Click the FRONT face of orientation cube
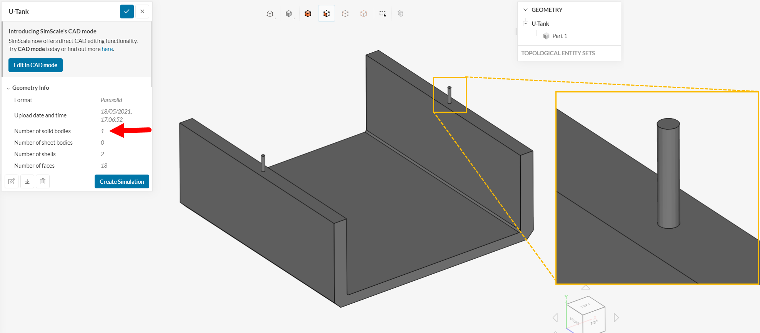The width and height of the screenshot is (760, 333). 575,321
